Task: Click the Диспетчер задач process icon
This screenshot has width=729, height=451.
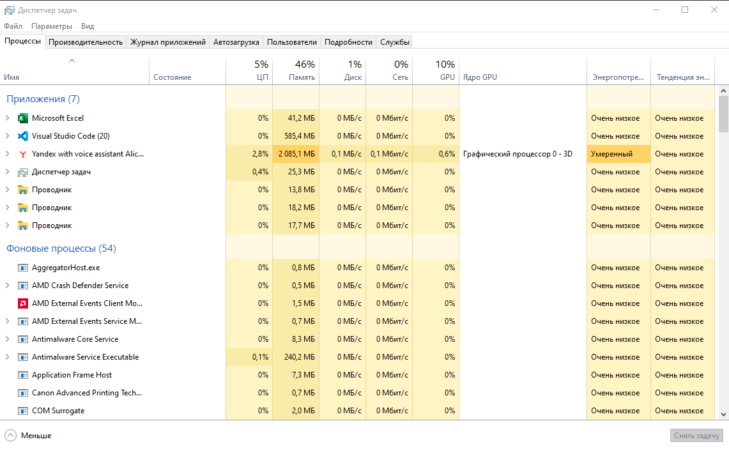Action: 23,172
